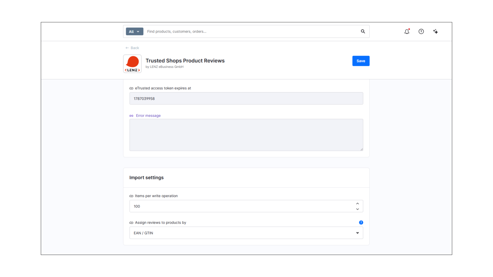Click into the Error message textarea
493x277 pixels.
click(246, 135)
